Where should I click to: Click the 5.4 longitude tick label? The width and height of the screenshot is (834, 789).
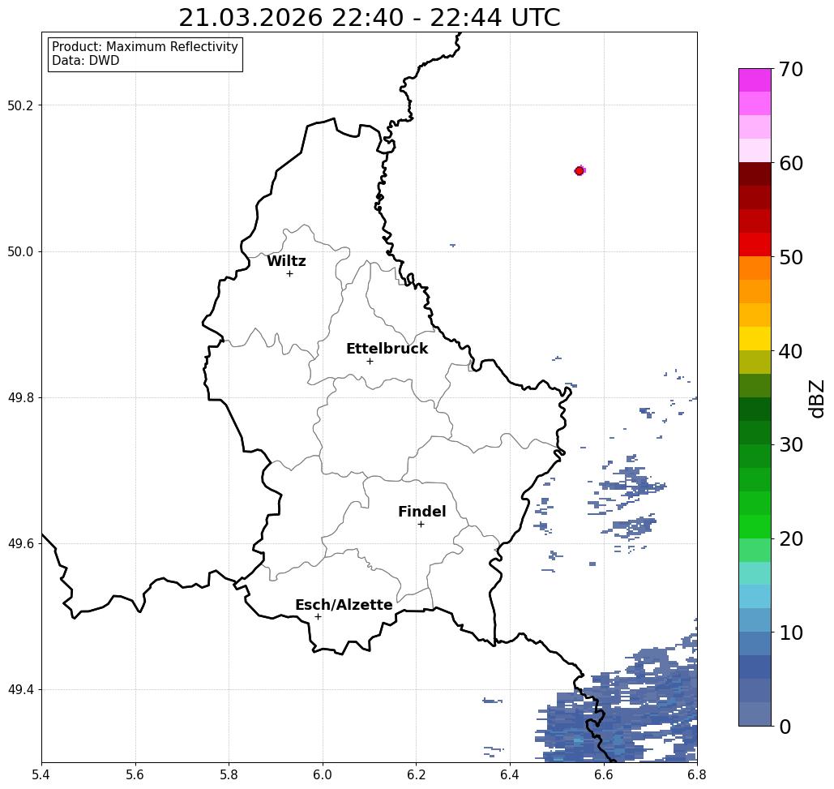(x=41, y=775)
